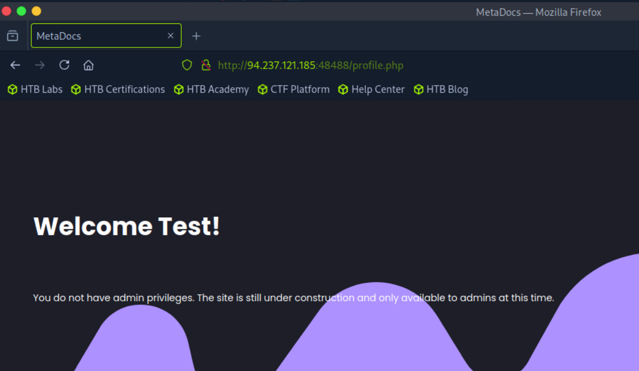Click the forward navigation arrow

pos(40,65)
